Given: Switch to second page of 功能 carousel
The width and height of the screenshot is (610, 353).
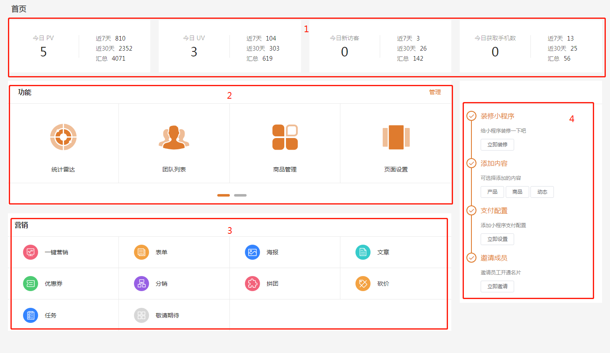Looking at the screenshot, I should click(x=240, y=195).
